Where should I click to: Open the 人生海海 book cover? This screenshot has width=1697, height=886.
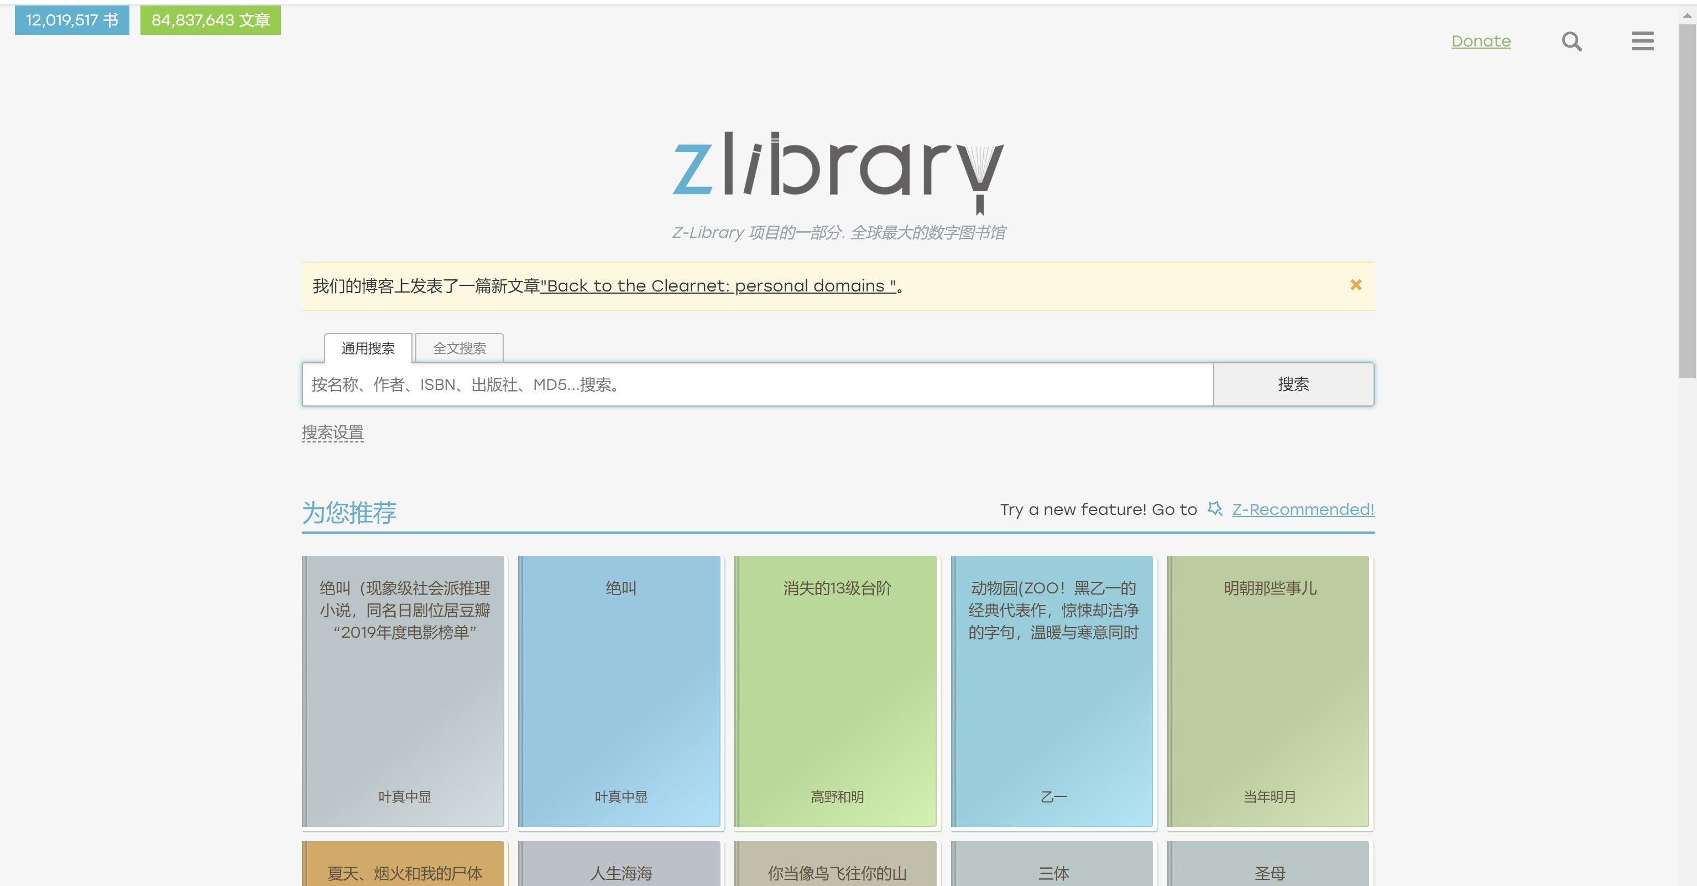(620, 864)
